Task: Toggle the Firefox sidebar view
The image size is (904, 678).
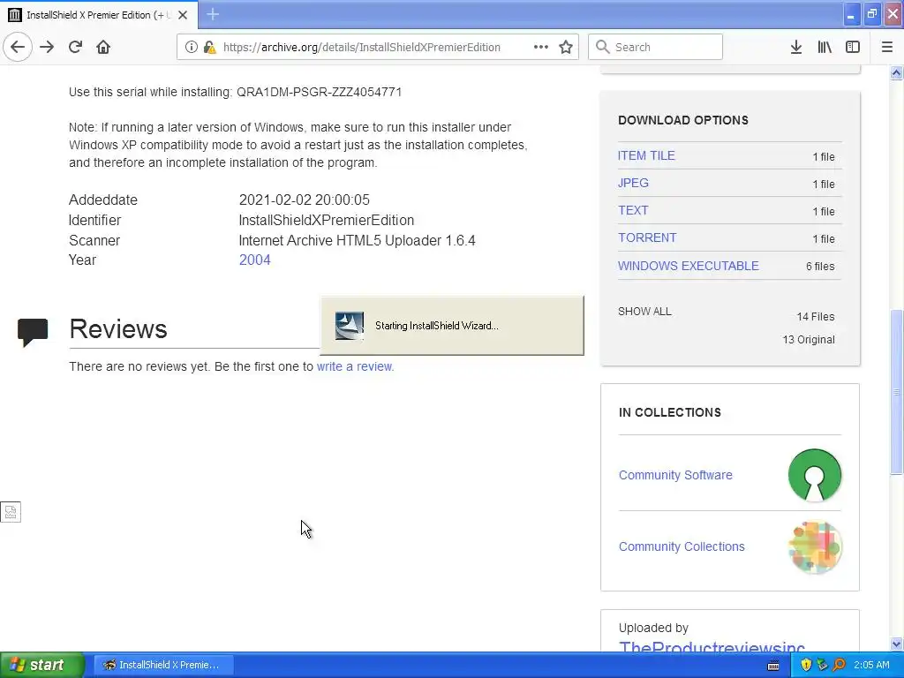Action: tap(853, 47)
